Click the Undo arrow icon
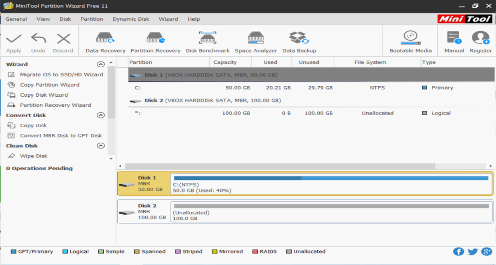Viewport: 496px width, 265px height. coord(38,39)
